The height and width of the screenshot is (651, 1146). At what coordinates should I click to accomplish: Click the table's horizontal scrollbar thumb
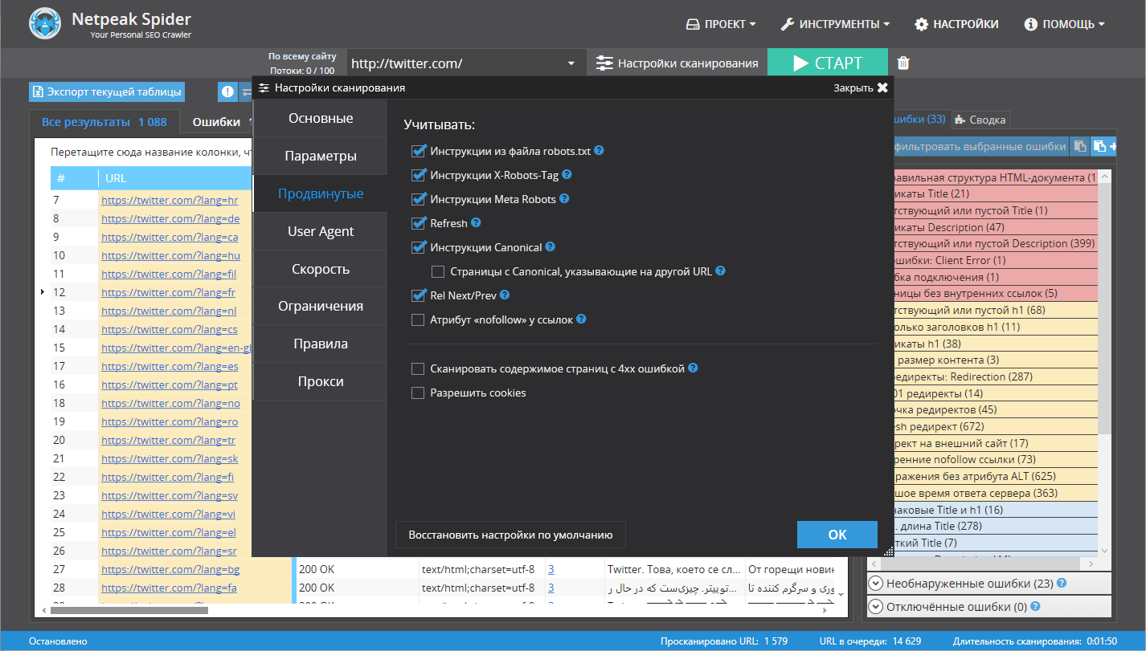click(x=129, y=610)
